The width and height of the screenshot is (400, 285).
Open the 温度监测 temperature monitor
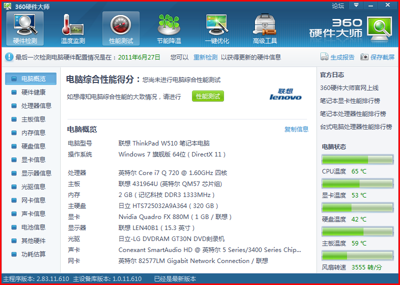pyautogui.click(x=72, y=28)
